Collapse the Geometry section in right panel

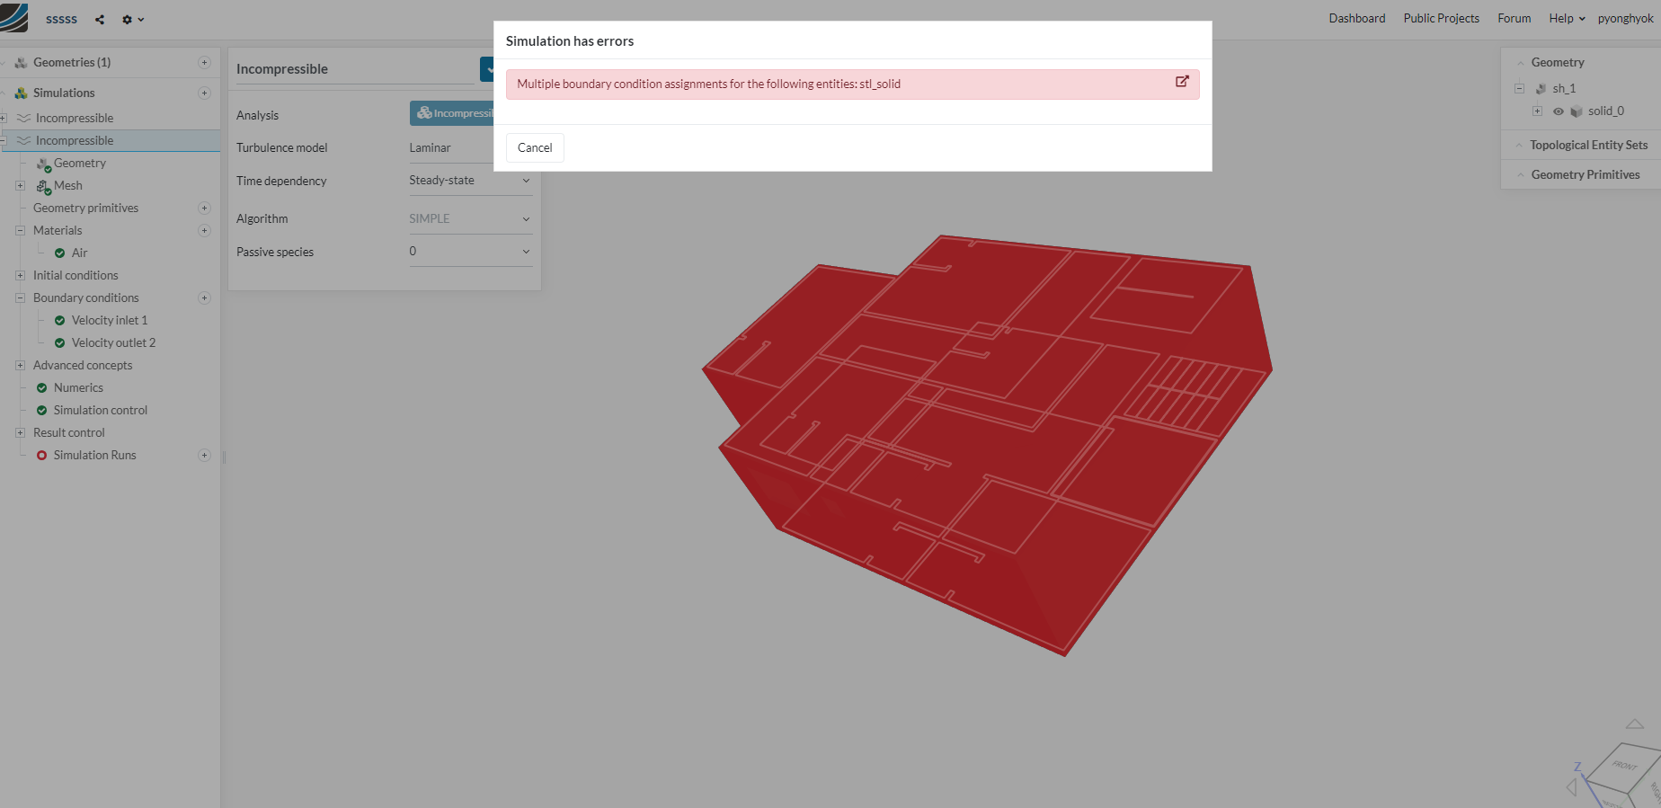1521,63
